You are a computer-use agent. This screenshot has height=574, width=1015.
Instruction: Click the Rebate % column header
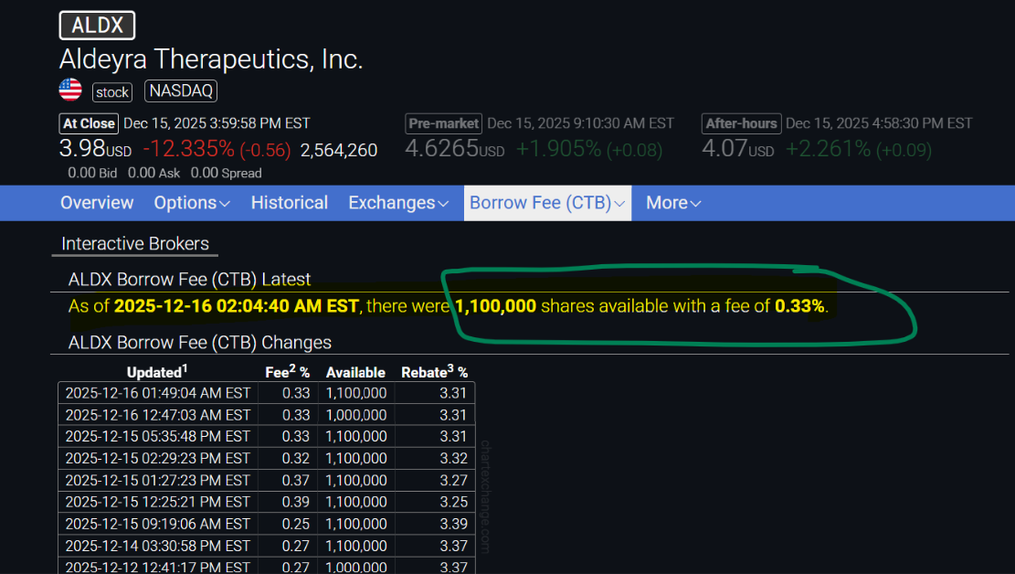click(x=434, y=372)
